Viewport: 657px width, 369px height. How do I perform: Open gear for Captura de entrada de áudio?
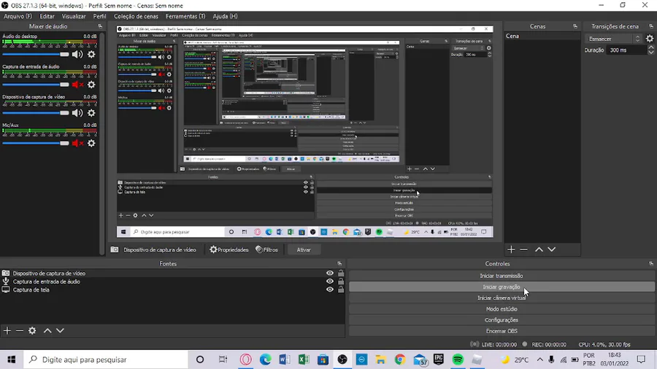pyautogui.click(x=91, y=85)
